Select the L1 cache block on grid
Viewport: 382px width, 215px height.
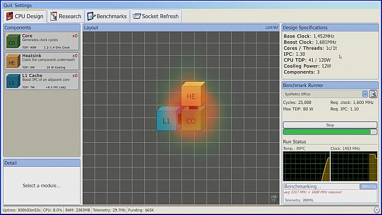click(x=168, y=119)
